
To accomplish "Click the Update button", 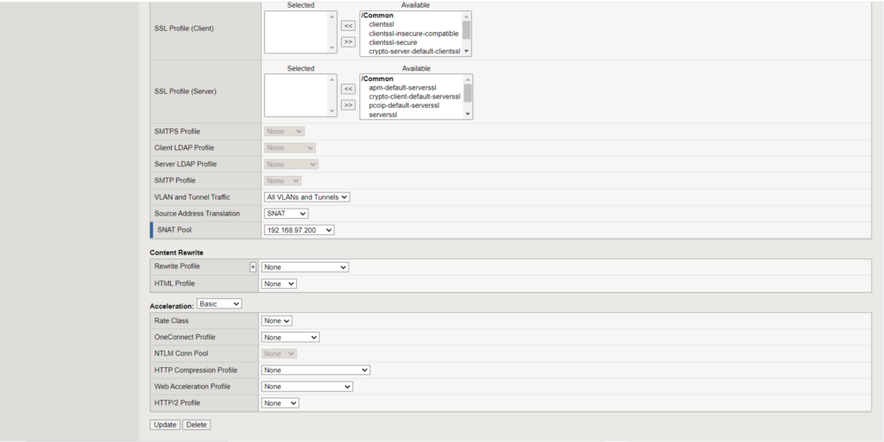I will point(165,425).
